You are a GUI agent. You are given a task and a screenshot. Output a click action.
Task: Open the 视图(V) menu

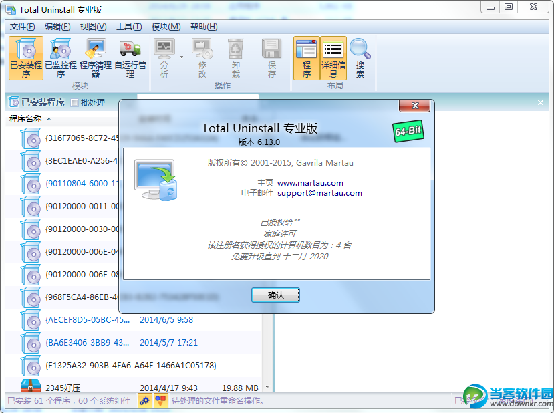(x=94, y=27)
